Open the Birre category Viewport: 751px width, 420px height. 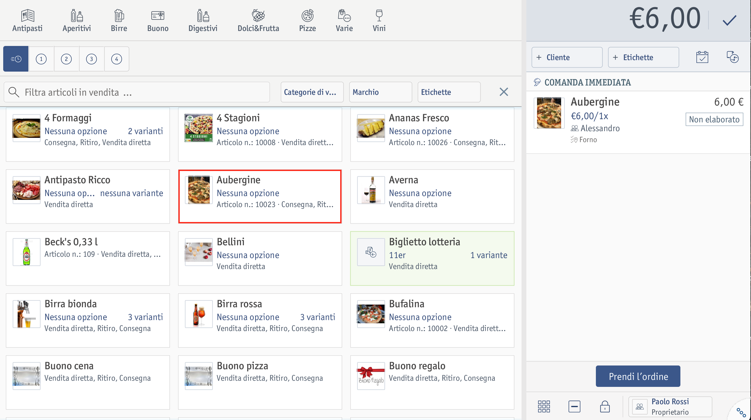[119, 20]
